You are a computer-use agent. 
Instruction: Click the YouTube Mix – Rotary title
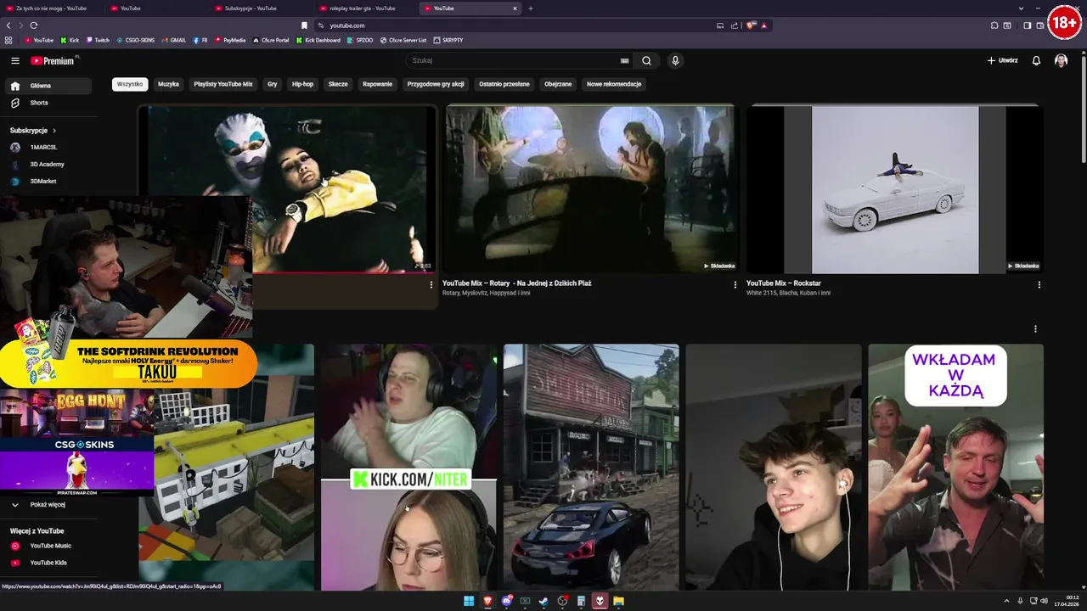point(516,283)
